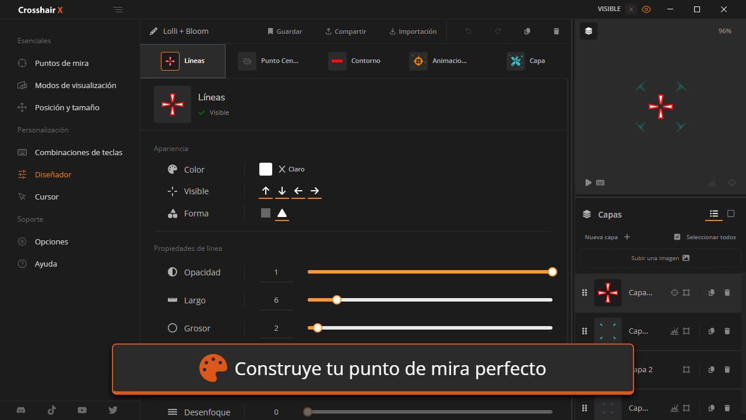Image resolution: width=746 pixels, height=420 pixels.
Task: Toggle the Seleccionar todos checkbox
Action: pos(677,237)
